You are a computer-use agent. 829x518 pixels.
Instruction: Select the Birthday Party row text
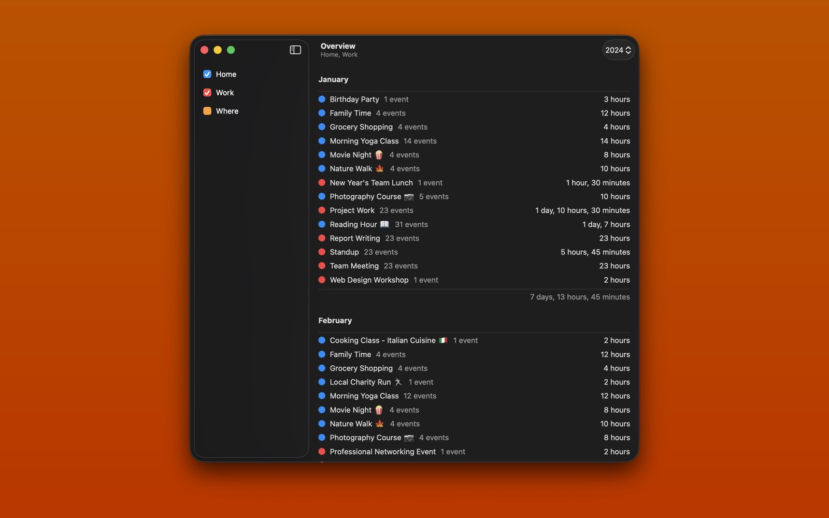(x=354, y=99)
